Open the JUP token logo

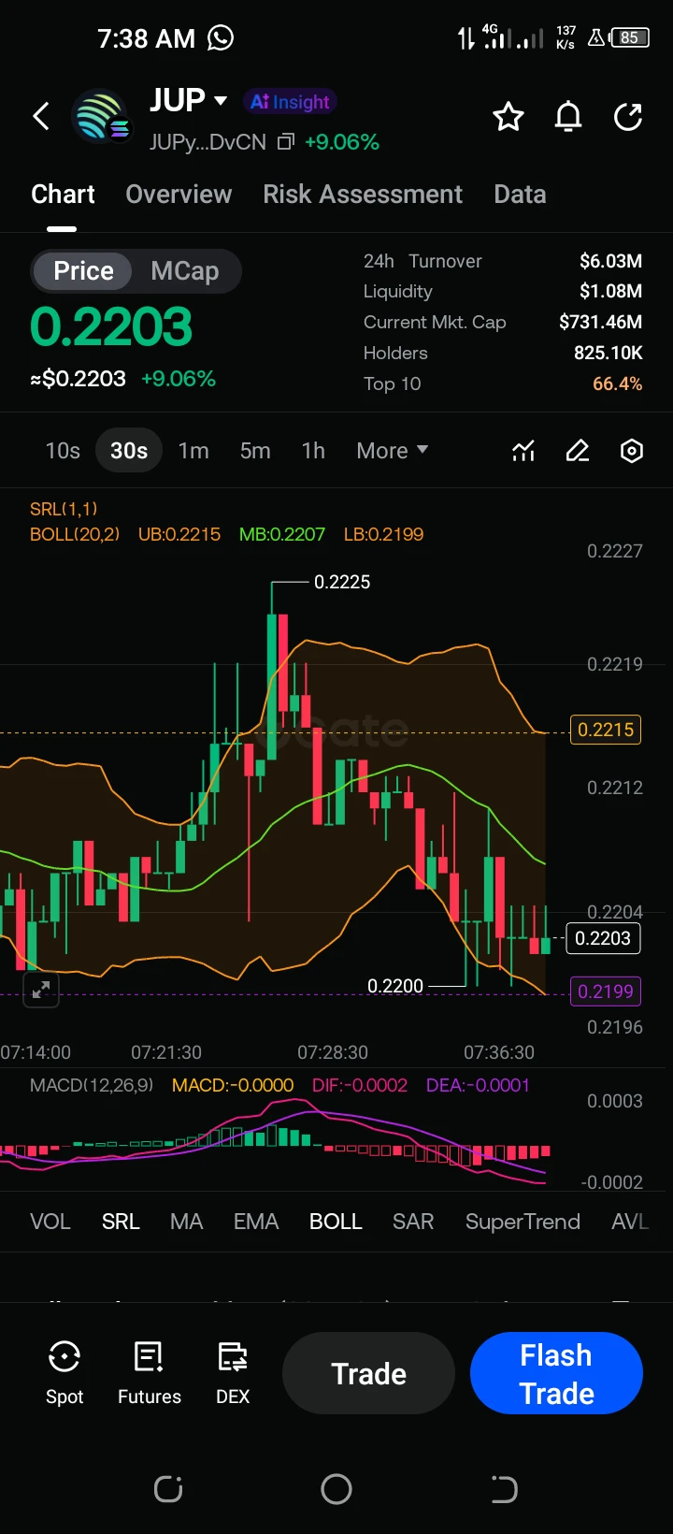pos(101,117)
